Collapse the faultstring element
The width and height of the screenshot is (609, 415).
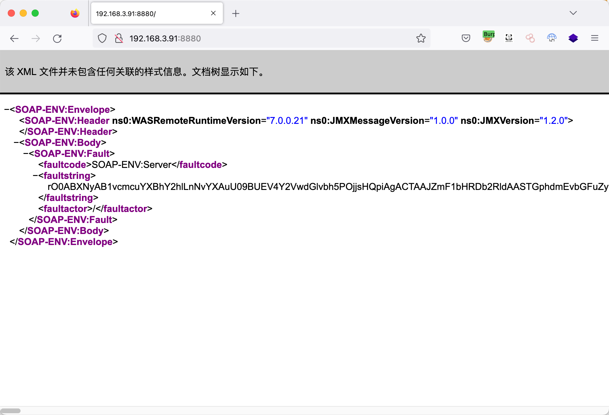coord(35,176)
